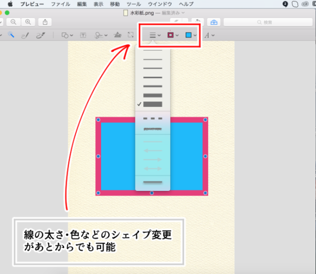Open the ウインドウ menu

(x=160, y=4)
